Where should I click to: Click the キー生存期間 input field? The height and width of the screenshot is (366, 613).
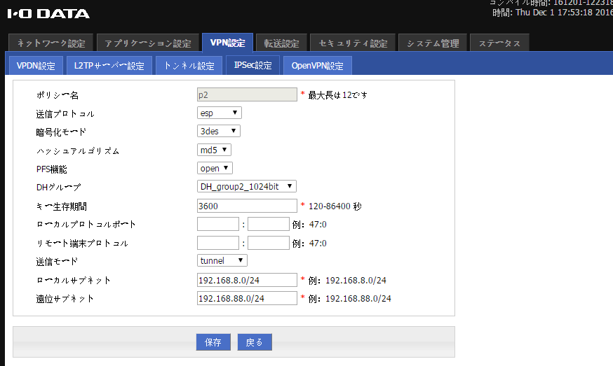pos(247,206)
